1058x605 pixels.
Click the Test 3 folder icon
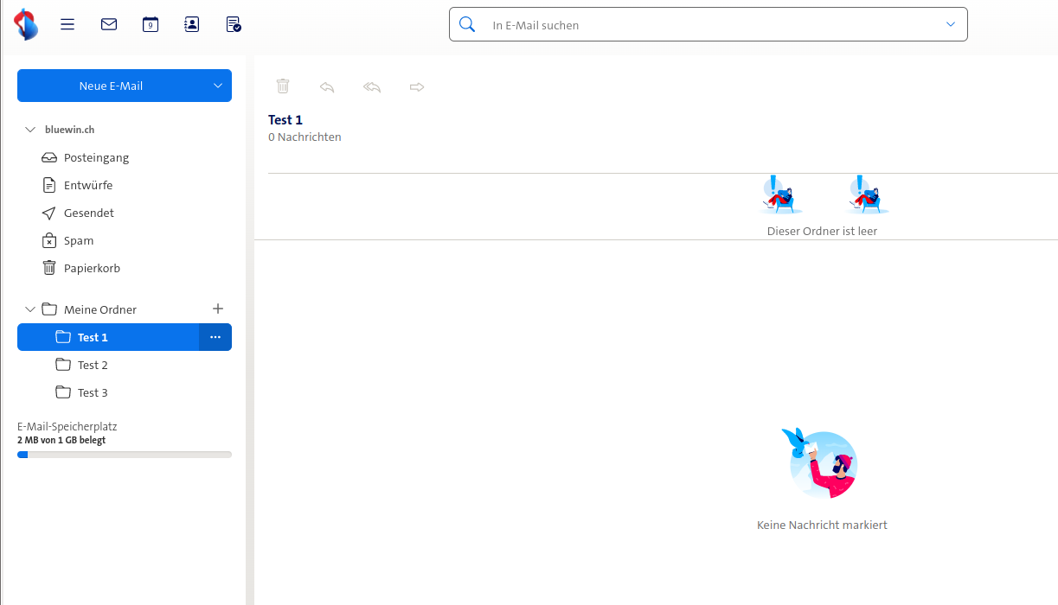click(63, 392)
